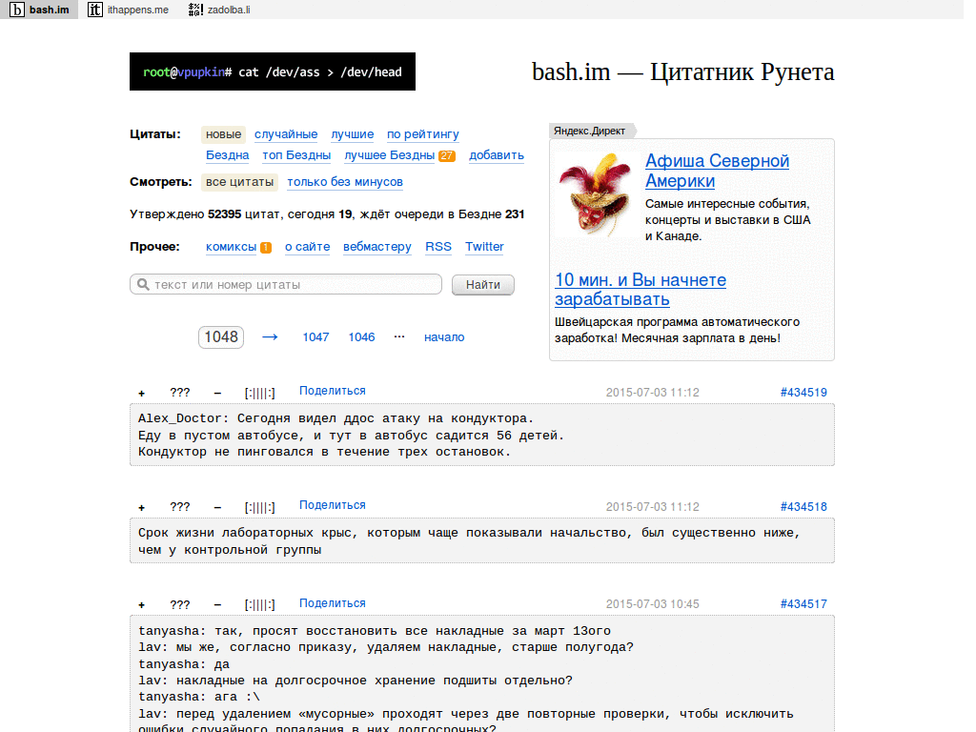Click the orange 1 badge next to комиксы
The image size is (976, 732).
pyautogui.click(x=266, y=247)
